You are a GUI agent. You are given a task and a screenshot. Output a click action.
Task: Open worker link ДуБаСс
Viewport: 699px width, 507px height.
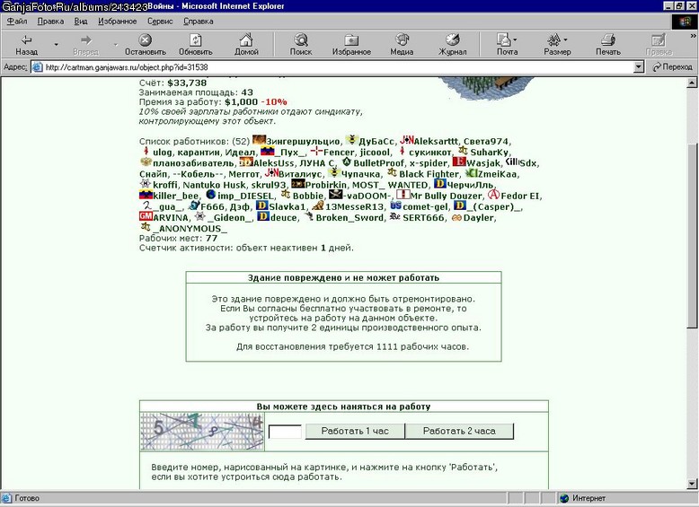[x=376, y=142]
